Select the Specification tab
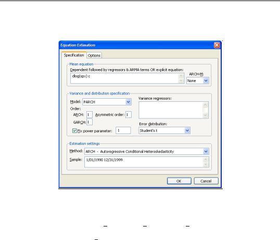Image resolution: width=280 pixels, height=240 pixels. pyautogui.click(x=74, y=55)
